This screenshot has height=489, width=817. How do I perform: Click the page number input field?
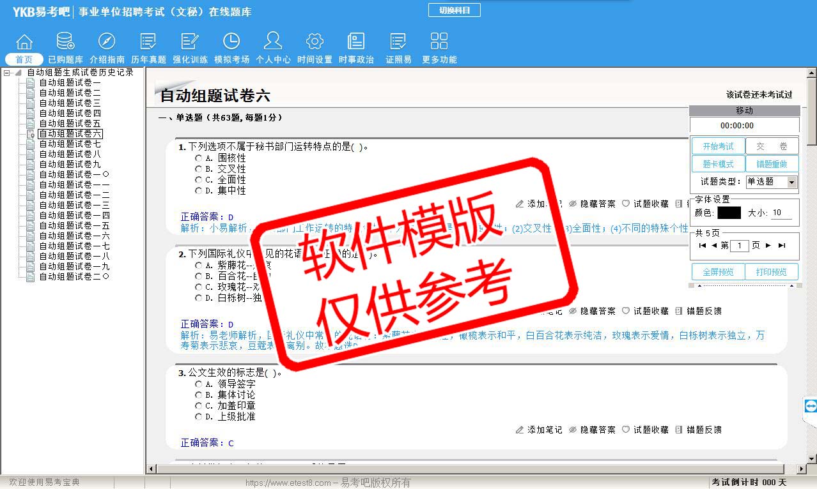tap(739, 246)
